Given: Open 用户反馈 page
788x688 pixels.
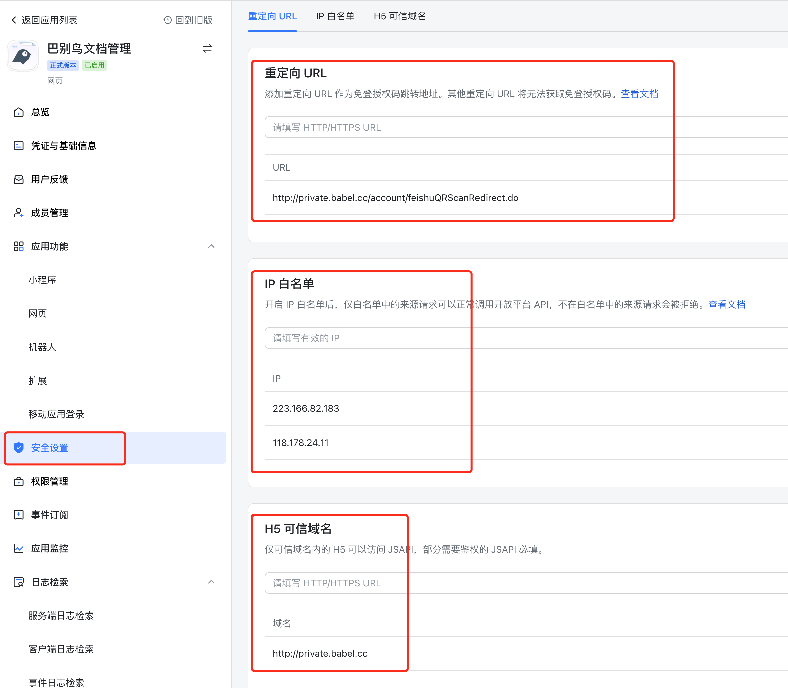Looking at the screenshot, I should (x=50, y=179).
